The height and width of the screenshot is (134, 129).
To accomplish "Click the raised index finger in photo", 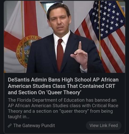I will click(x=80, y=46).
